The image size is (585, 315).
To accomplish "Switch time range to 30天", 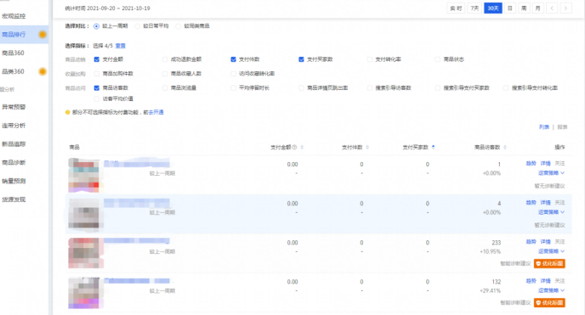I will coord(493,8).
